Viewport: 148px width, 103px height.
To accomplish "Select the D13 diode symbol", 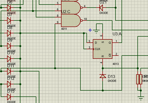I will point(103,76).
